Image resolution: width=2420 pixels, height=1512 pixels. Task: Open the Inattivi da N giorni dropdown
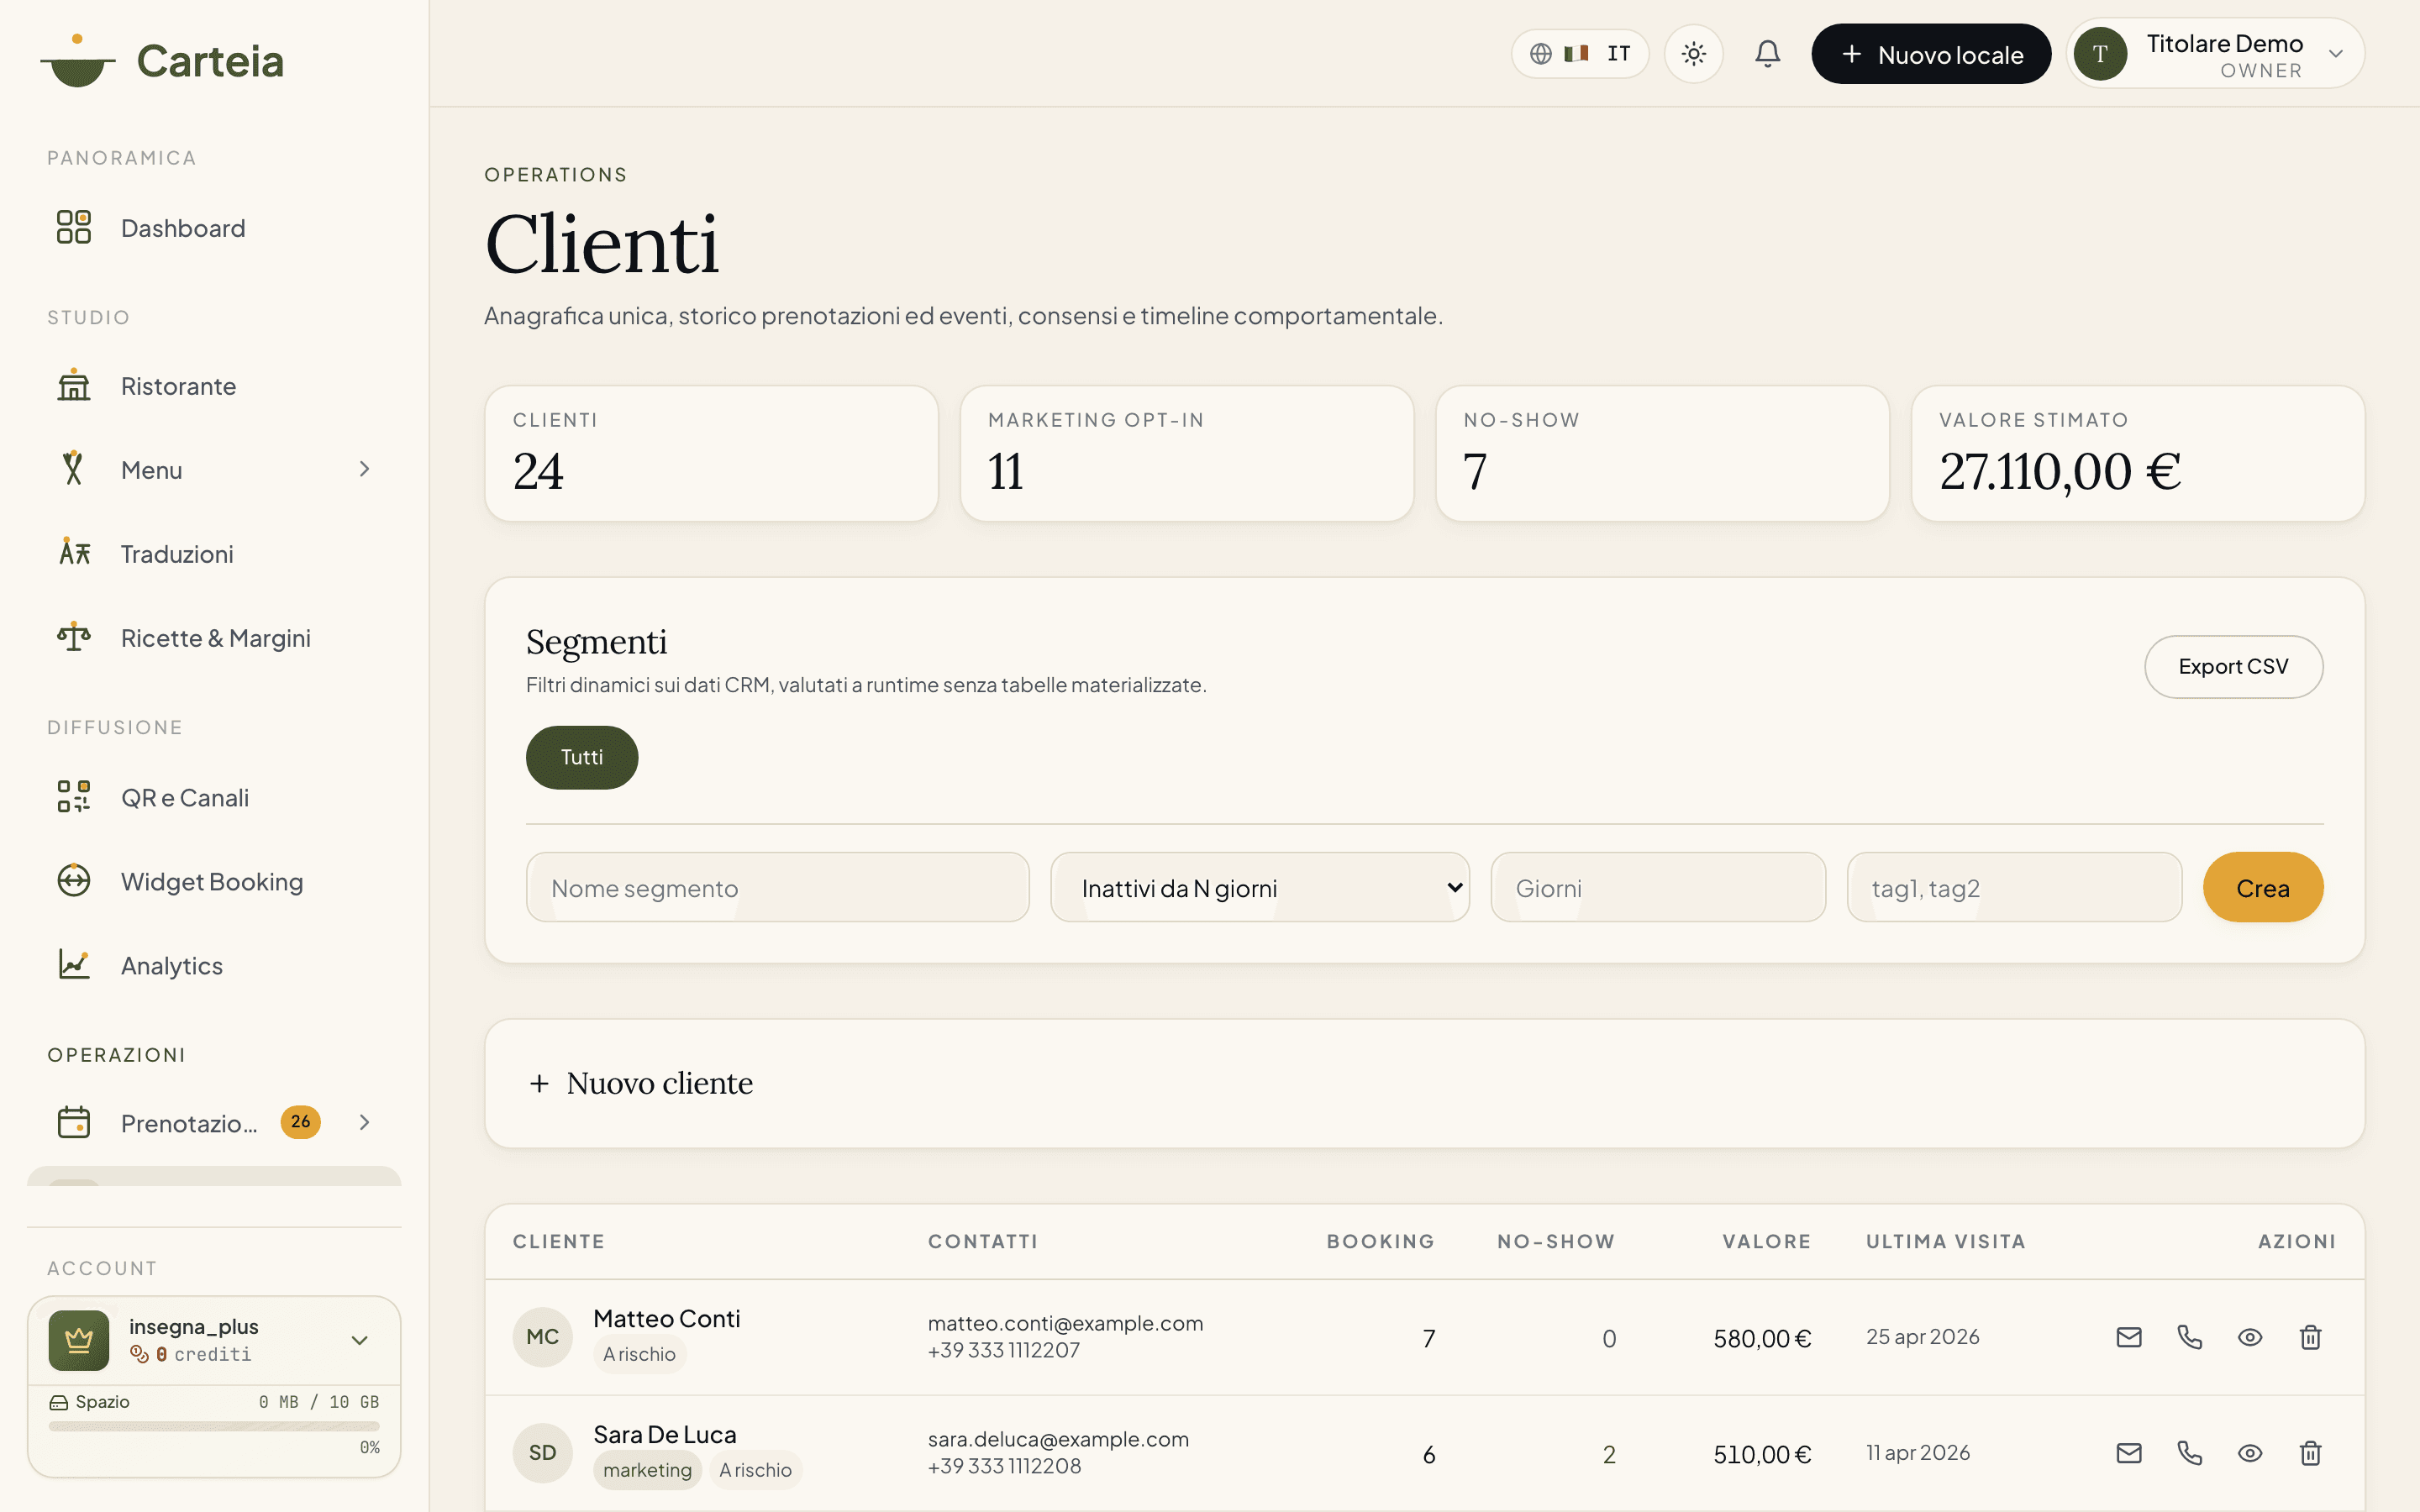1259,887
